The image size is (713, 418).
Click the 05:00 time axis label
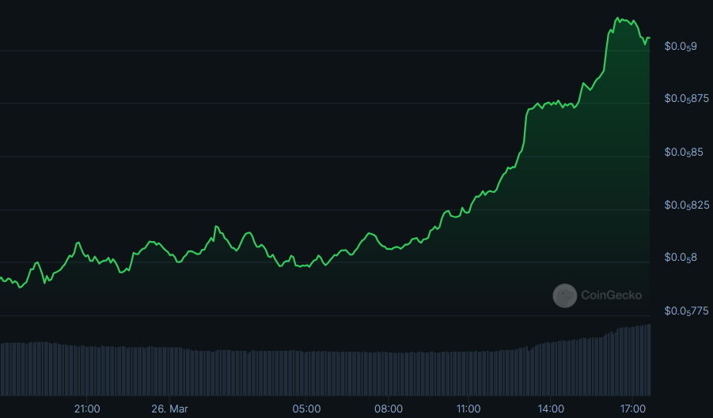(x=306, y=409)
